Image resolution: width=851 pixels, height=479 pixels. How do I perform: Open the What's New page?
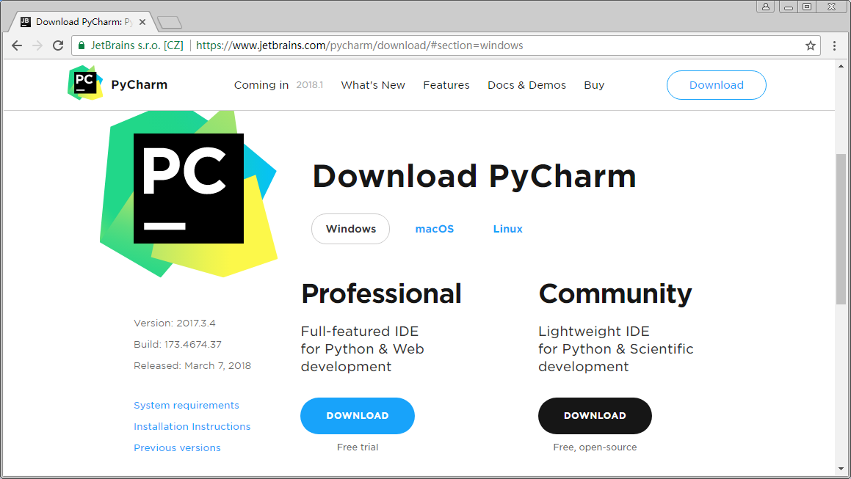[373, 85]
